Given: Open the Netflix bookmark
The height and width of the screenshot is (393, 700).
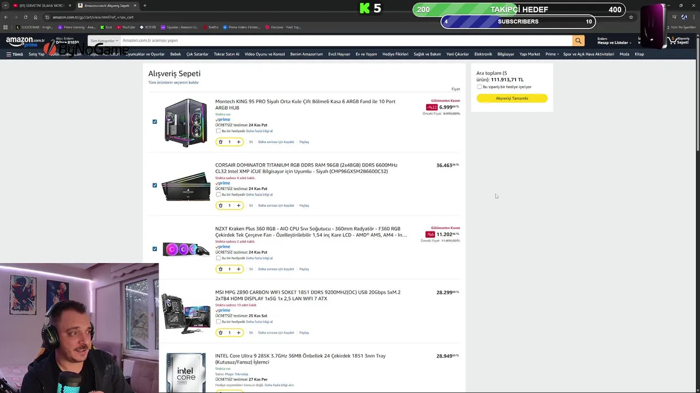Looking at the screenshot, I should coord(211,27).
